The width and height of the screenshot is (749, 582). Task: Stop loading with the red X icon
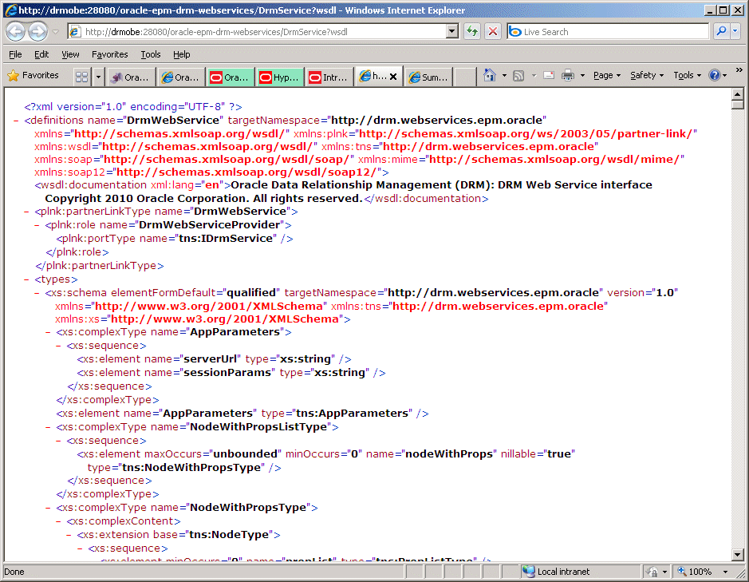coord(492,32)
